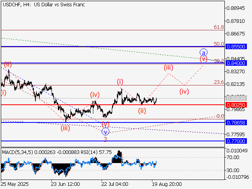Viewport: 252px width, 189px height.
Task: Click the 61.8 Fibonacci level label
Action: pos(219,27)
